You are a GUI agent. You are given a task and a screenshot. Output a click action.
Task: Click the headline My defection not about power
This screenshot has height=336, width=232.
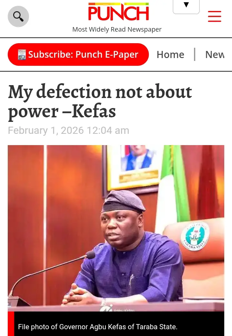(x=100, y=101)
